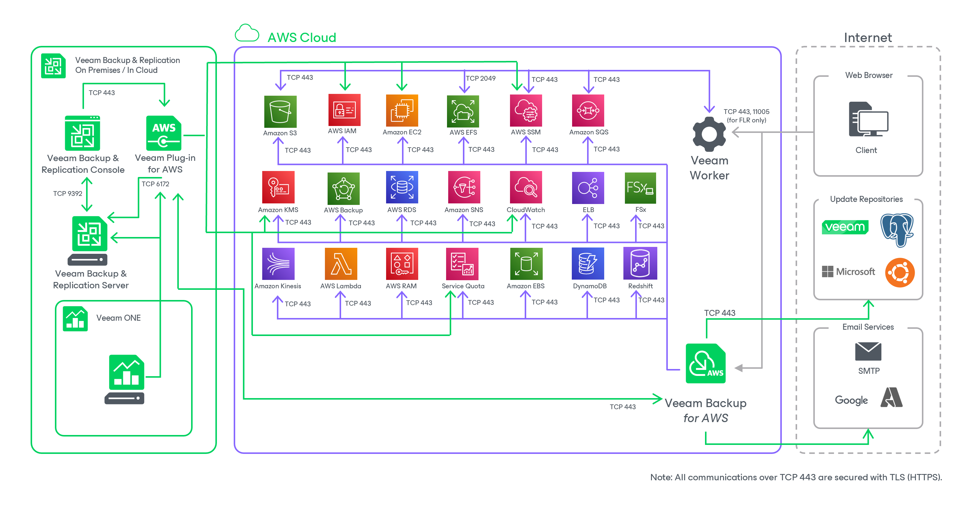This screenshot has width=978, height=513.
Task: Select the Amazon SQS icon
Action: (588, 110)
